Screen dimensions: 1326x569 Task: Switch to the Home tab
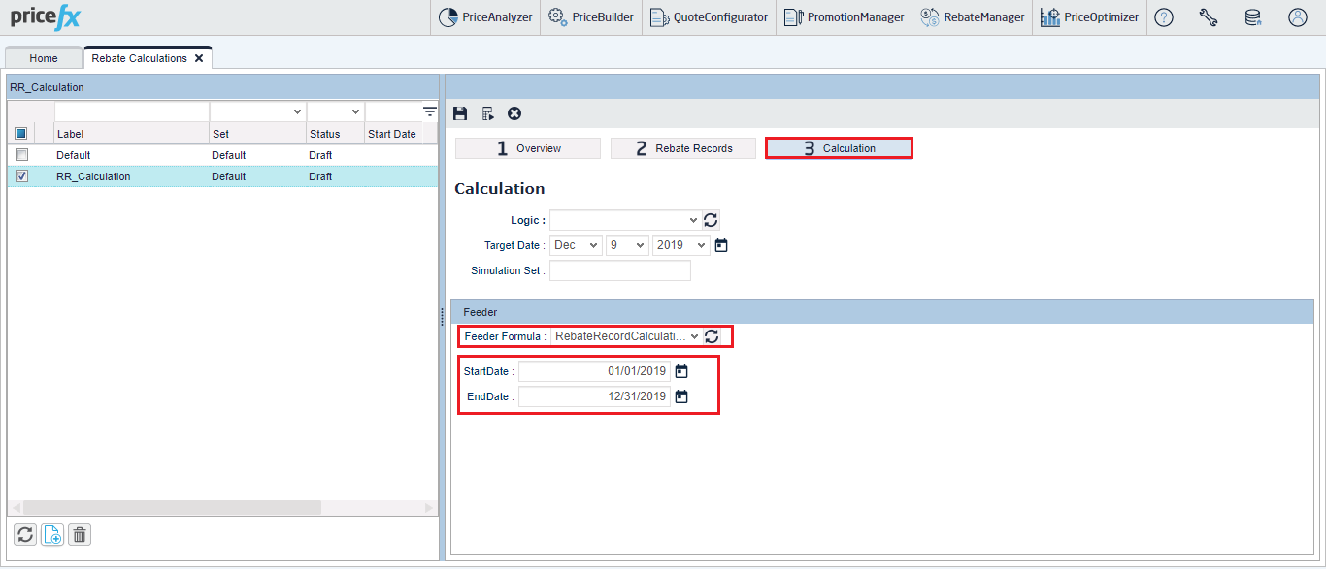(x=44, y=58)
